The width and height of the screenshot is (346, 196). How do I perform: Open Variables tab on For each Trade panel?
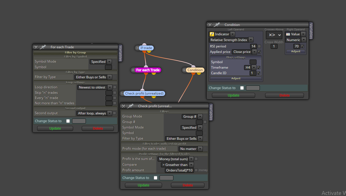pyautogui.click(x=120, y=53)
